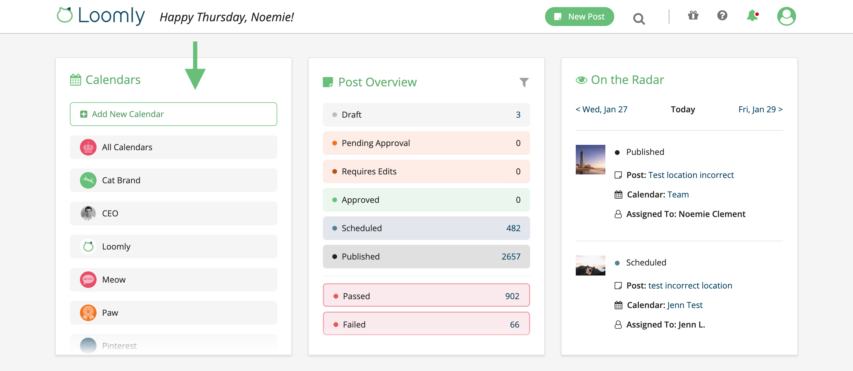Image resolution: width=853 pixels, height=371 pixels.
Task: Click the profile avatar icon
Action: (786, 16)
